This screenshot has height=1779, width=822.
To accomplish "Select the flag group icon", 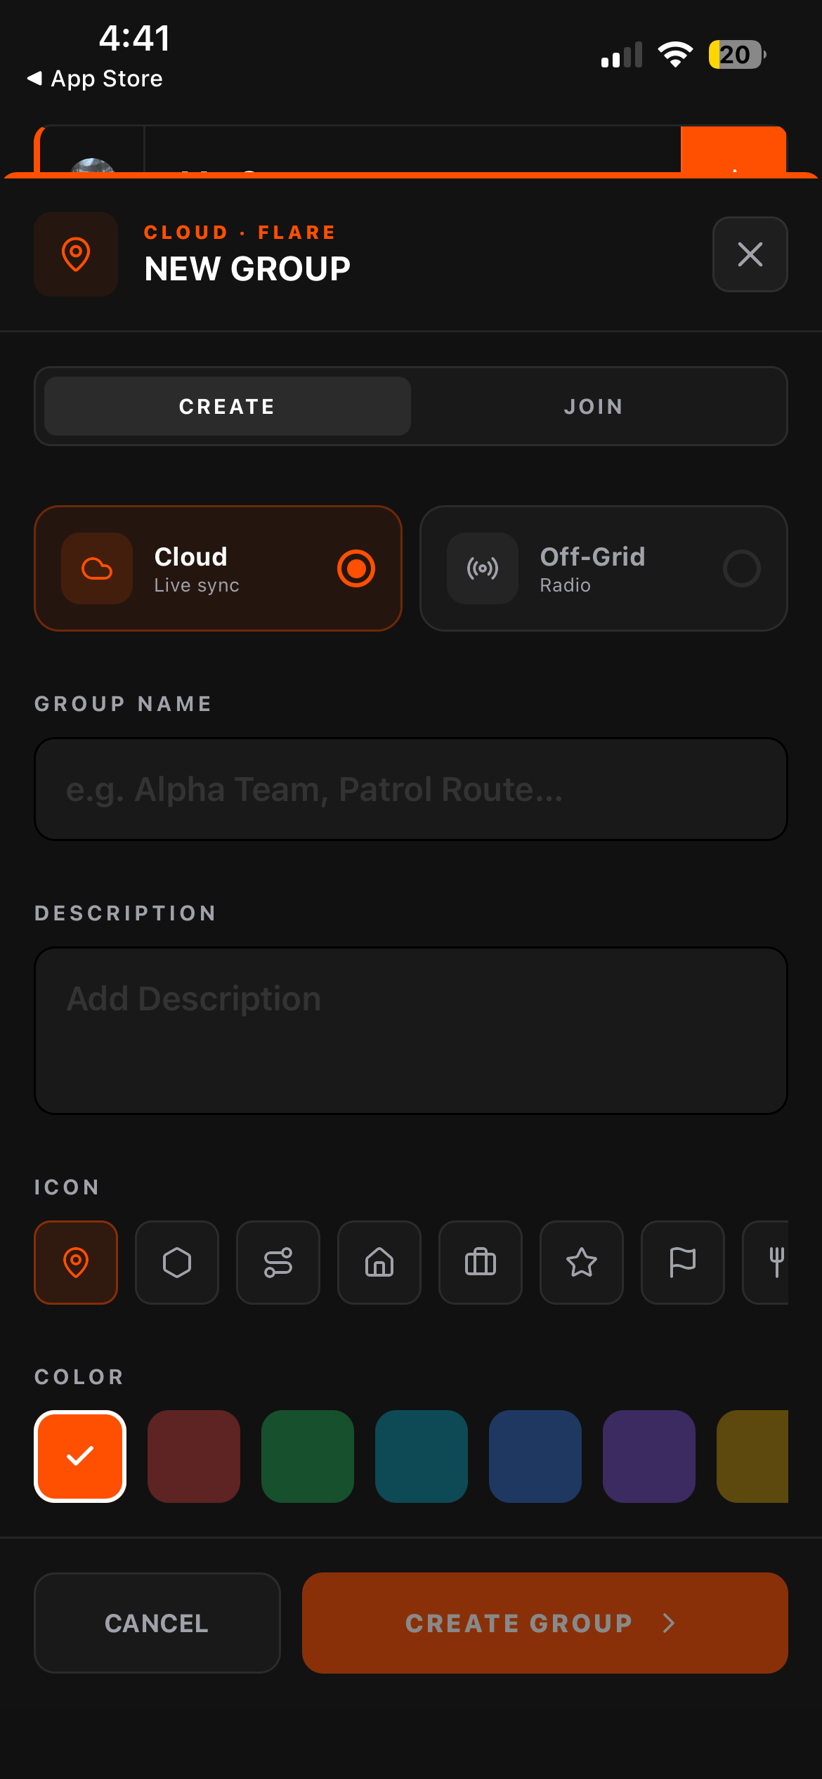I will point(683,1263).
